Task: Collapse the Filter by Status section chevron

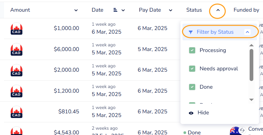Action: 247,32
